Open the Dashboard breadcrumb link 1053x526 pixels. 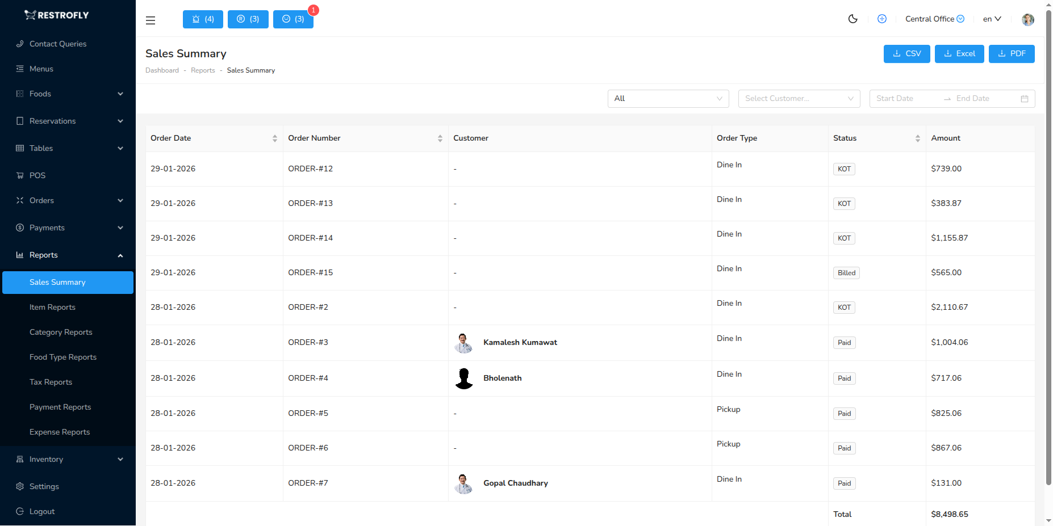(162, 70)
